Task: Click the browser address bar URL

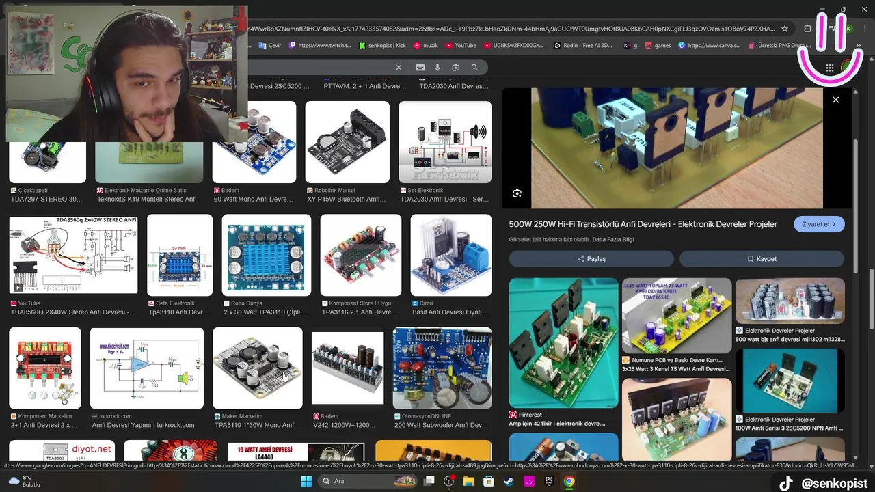Action: point(511,29)
